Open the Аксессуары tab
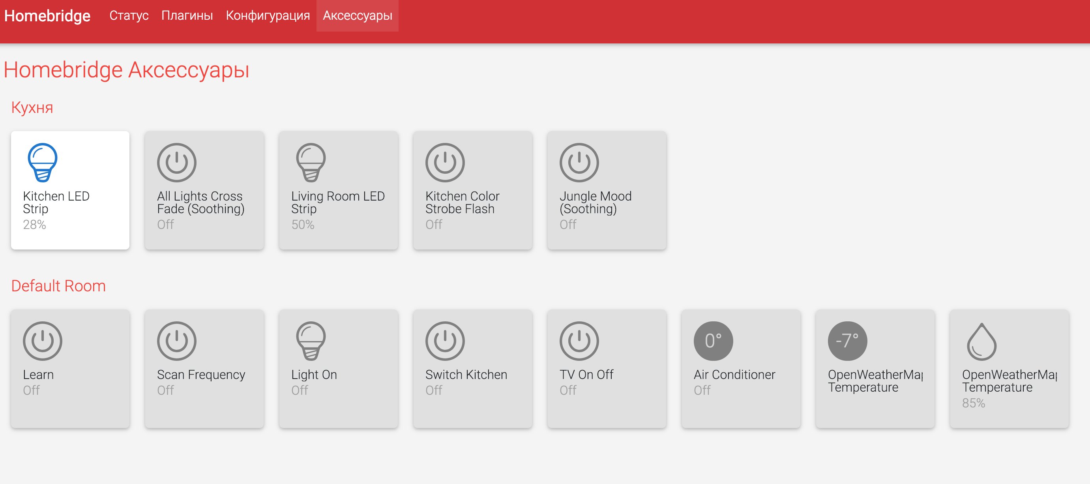This screenshot has width=1090, height=484. click(x=357, y=16)
